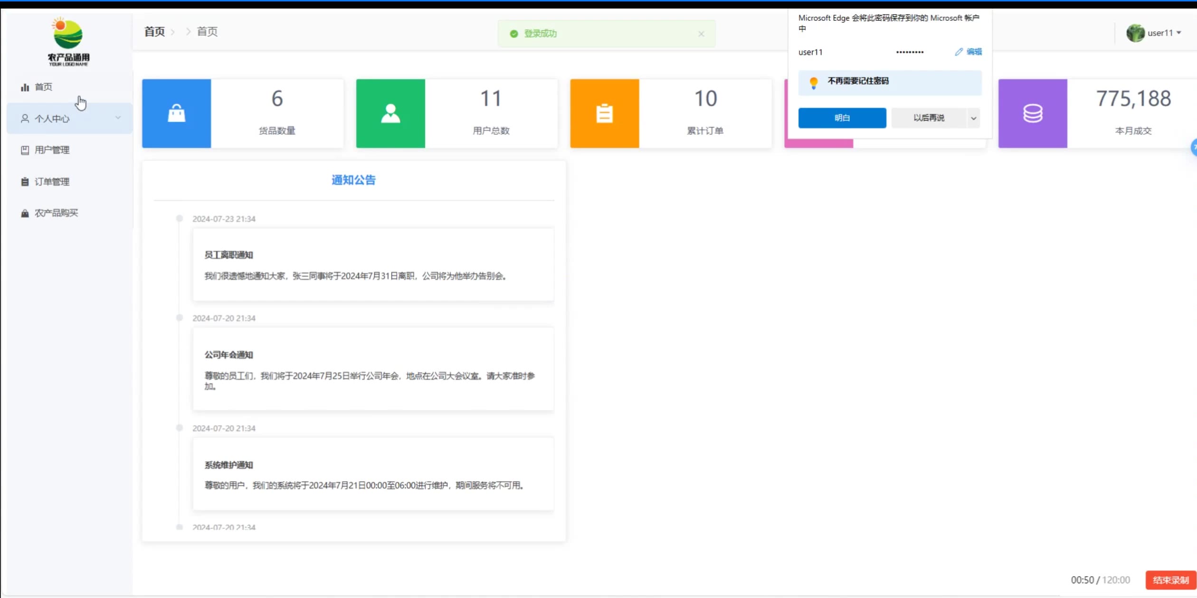Screen dimensions: 1197x598
Task: Click the lightbulb tip icon
Action: pyautogui.click(x=813, y=83)
